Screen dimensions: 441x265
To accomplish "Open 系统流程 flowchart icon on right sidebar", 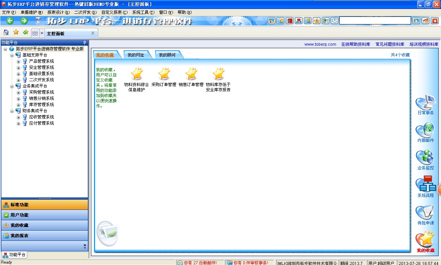I will point(425,187).
